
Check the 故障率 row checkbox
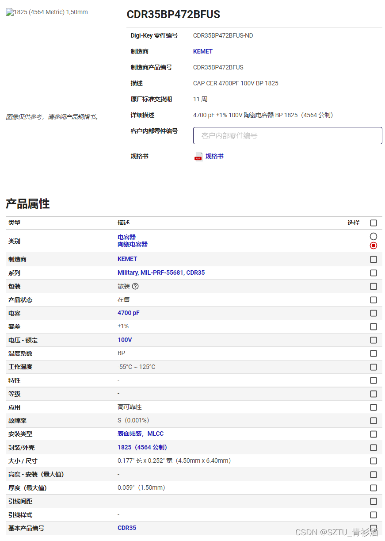[374, 421]
